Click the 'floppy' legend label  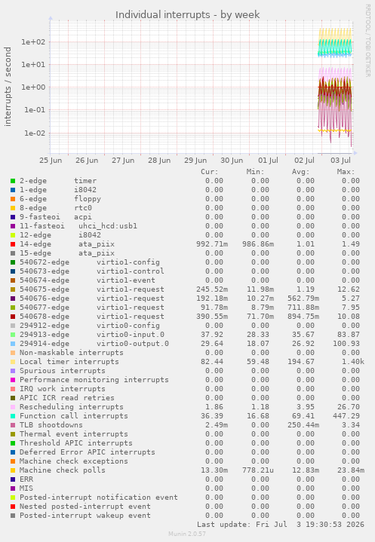tap(88, 199)
